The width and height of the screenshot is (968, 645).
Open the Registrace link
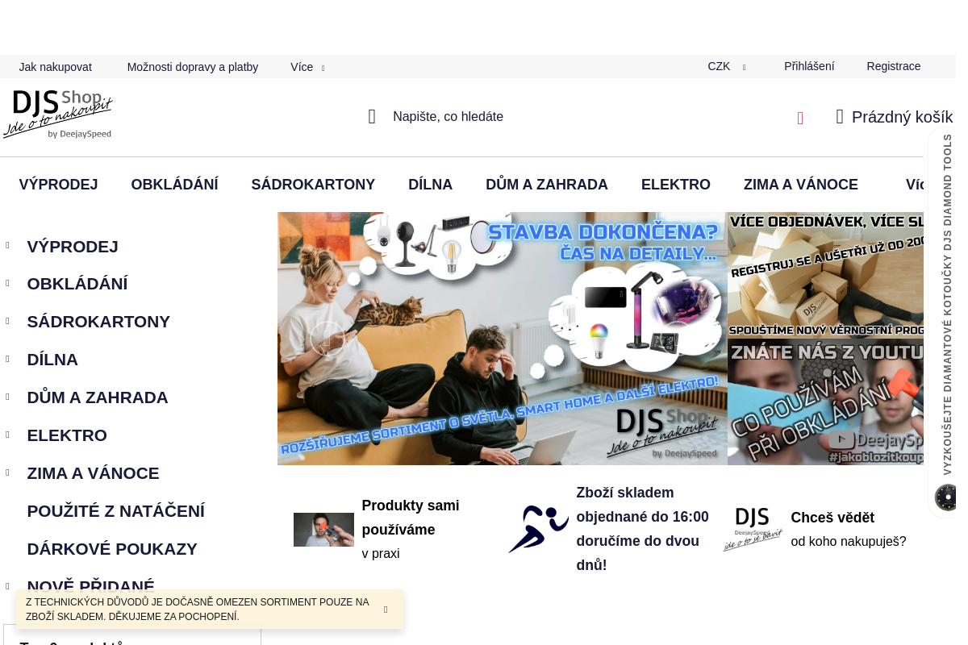pyautogui.click(x=893, y=67)
